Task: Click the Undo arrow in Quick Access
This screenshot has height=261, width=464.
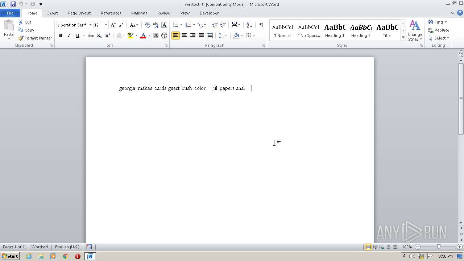Action: [21, 4]
